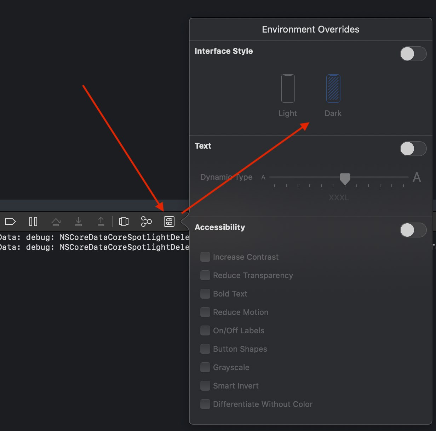Click the Dark label under phone icon
436x431 pixels.
pos(333,113)
